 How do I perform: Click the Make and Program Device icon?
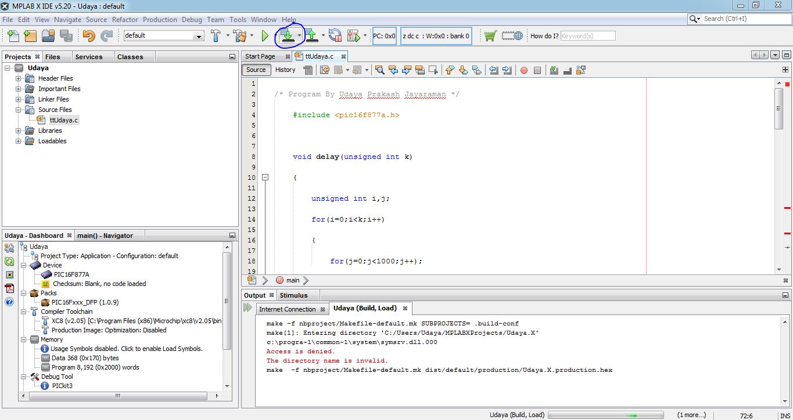[x=288, y=35]
